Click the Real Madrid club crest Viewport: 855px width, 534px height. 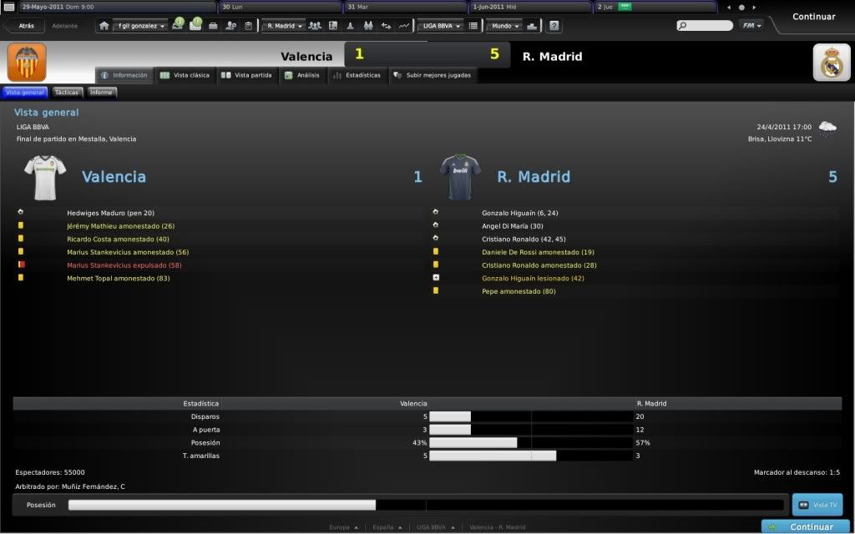coord(831,62)
